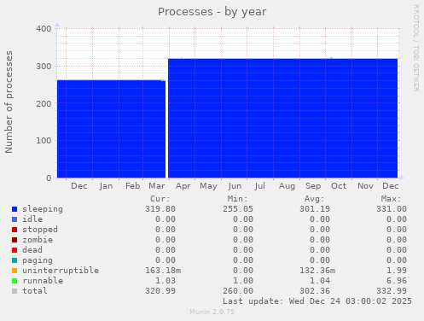Click the 'May' x-axis month label
Image resolution: width=424 pixels, height=321 pixels.
coord(208,186)
